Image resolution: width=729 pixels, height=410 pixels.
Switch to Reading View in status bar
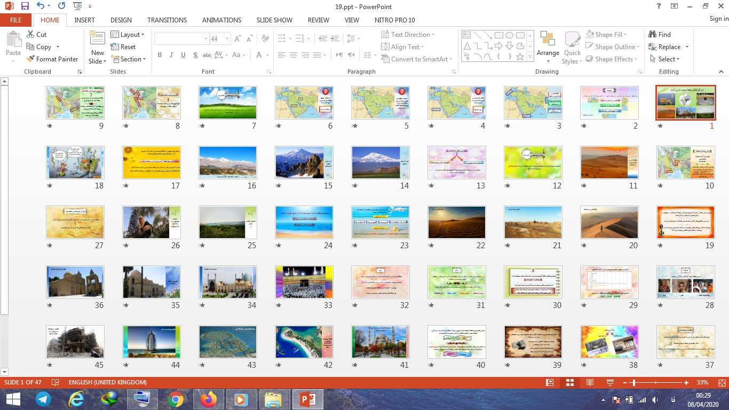590,383
